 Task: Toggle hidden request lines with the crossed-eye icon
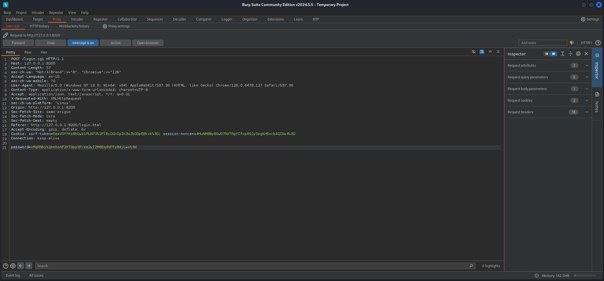click(x=473, y=52)
